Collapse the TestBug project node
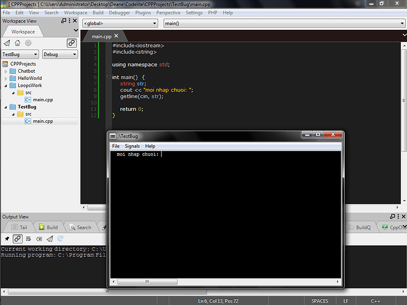Viewport: 407px width, 305px height. tap(5, 107)
